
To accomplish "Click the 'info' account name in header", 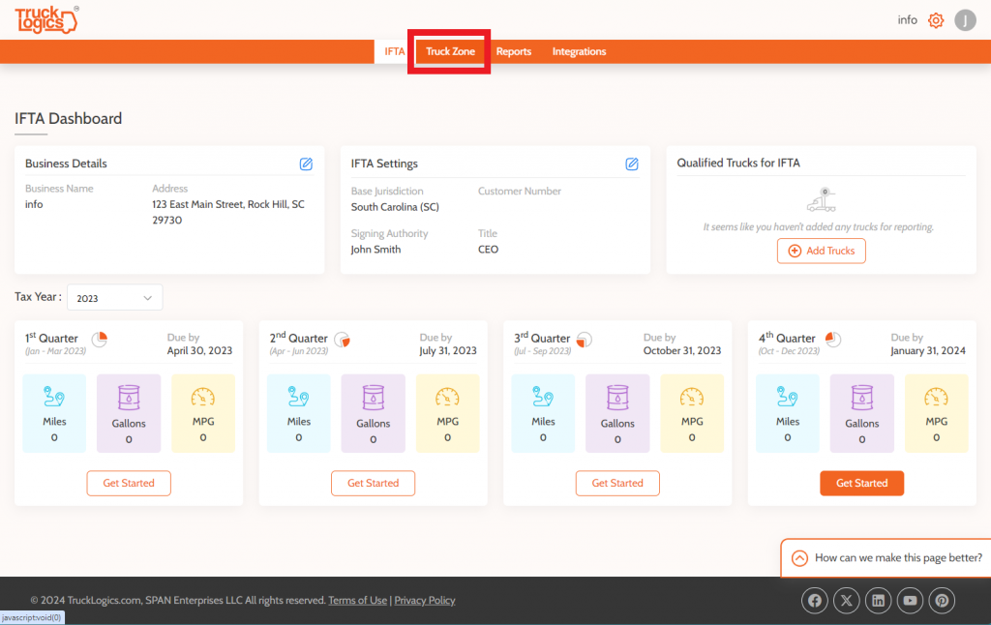I will click(x=907, y=20).
